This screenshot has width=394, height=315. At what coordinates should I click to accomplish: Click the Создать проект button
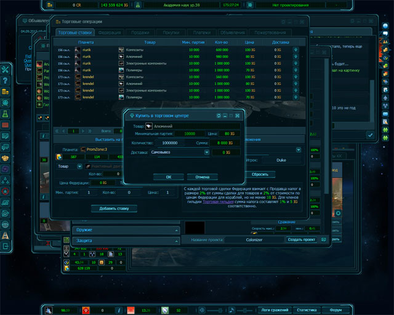coord(301,240)
